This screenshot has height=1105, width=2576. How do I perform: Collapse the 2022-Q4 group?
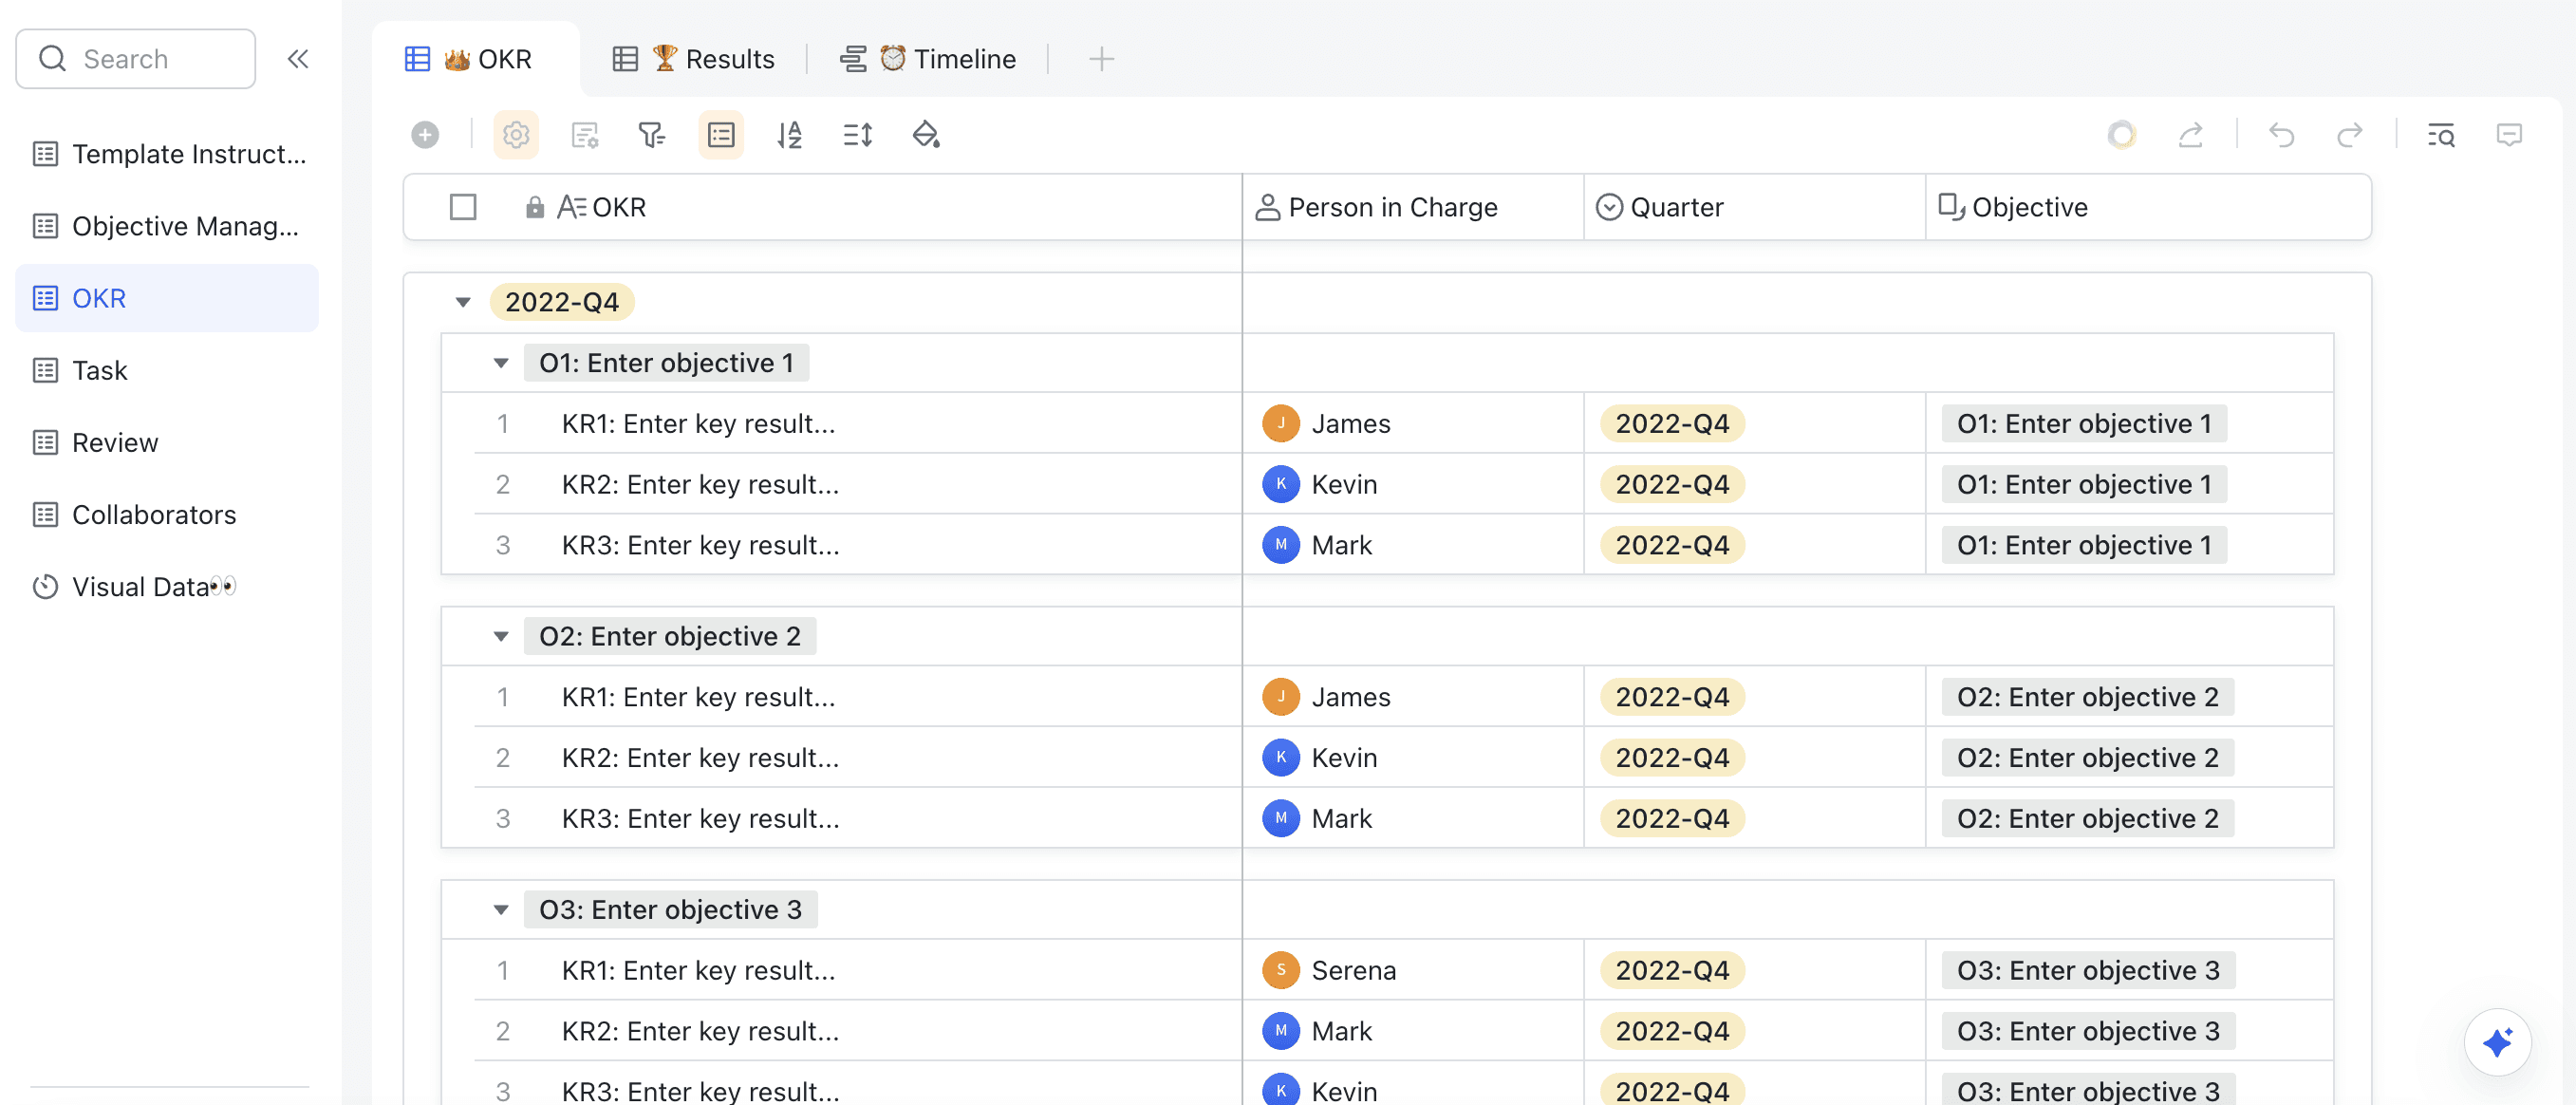pyautogui.click(x=462, y=302)
